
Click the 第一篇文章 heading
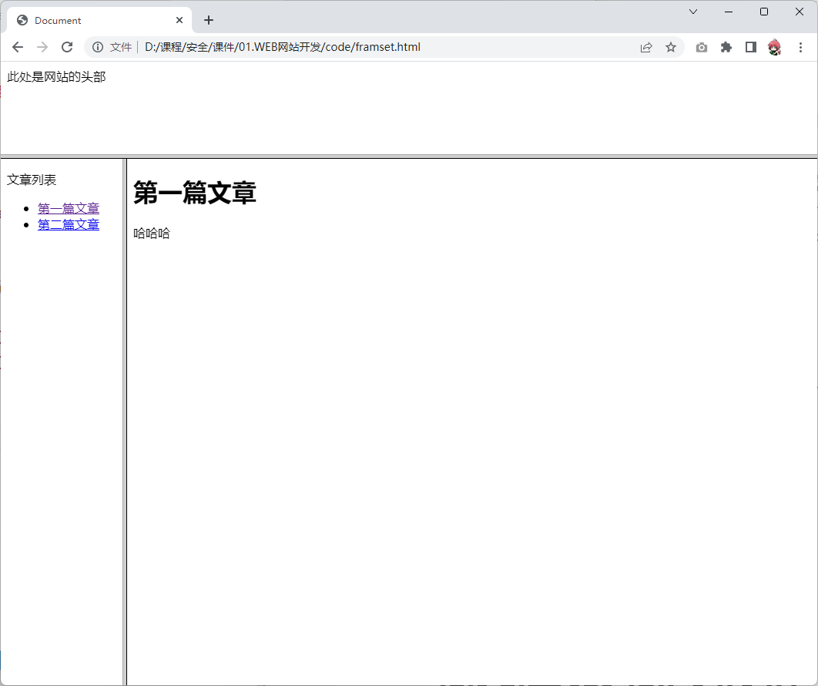[195, 193]
